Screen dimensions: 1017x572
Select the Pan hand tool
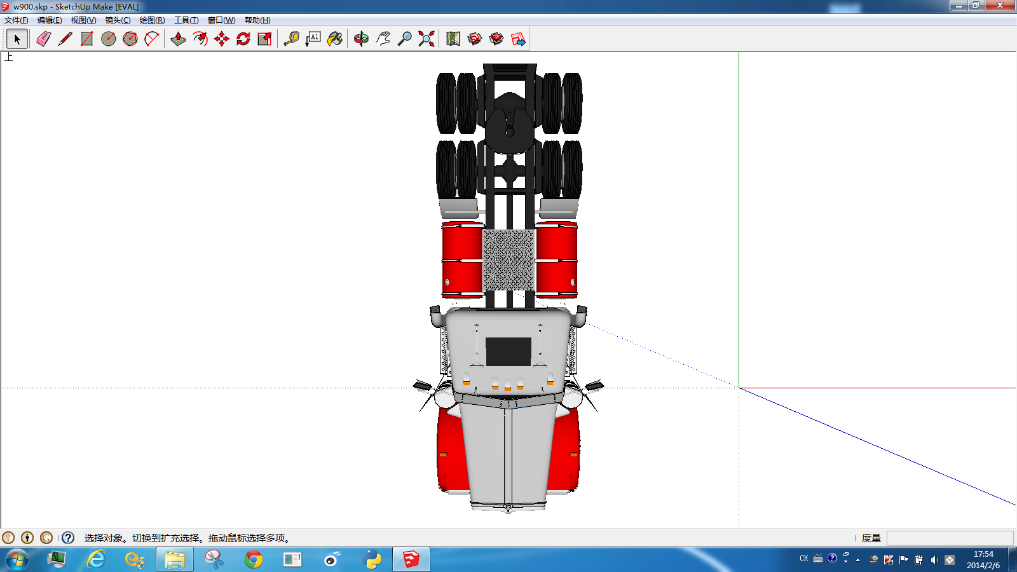pos(383,39)
